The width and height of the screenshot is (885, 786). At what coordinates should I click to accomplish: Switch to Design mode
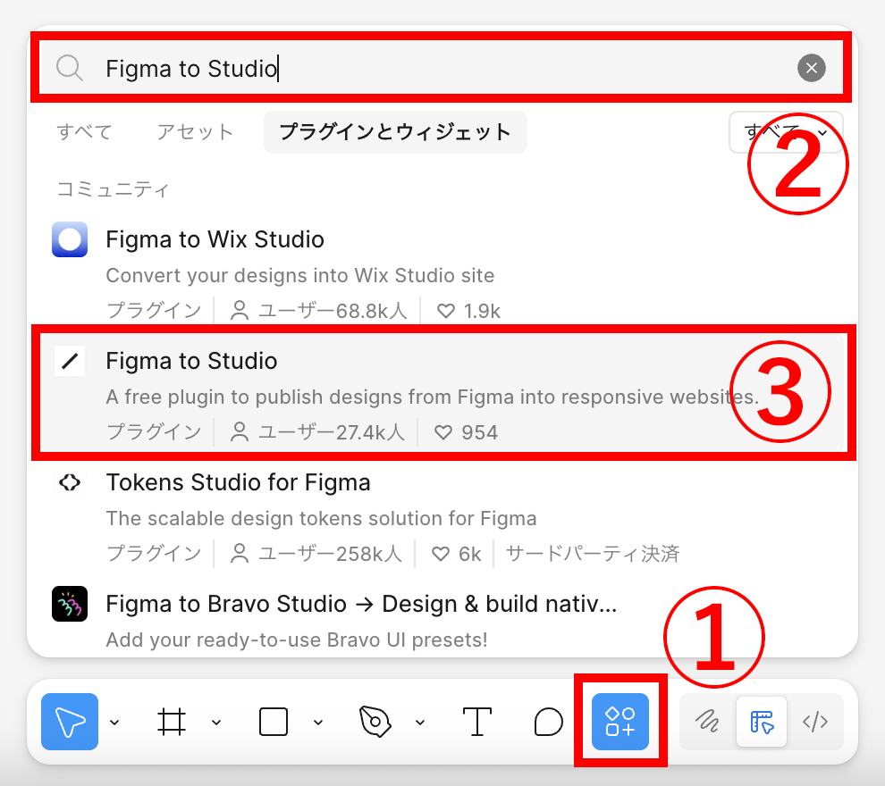click(x=762, y=722)
